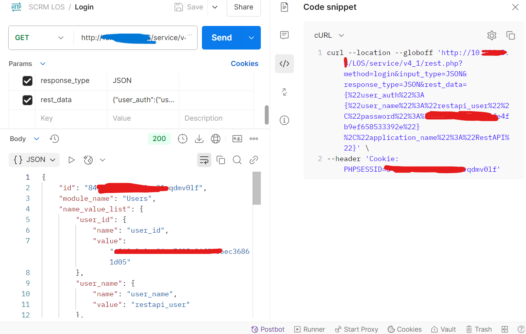Image resolution: width=526 pixels, height=334 pixels.
Task: Click the Save floppy disk icon
Action: (x=179, y=7)
